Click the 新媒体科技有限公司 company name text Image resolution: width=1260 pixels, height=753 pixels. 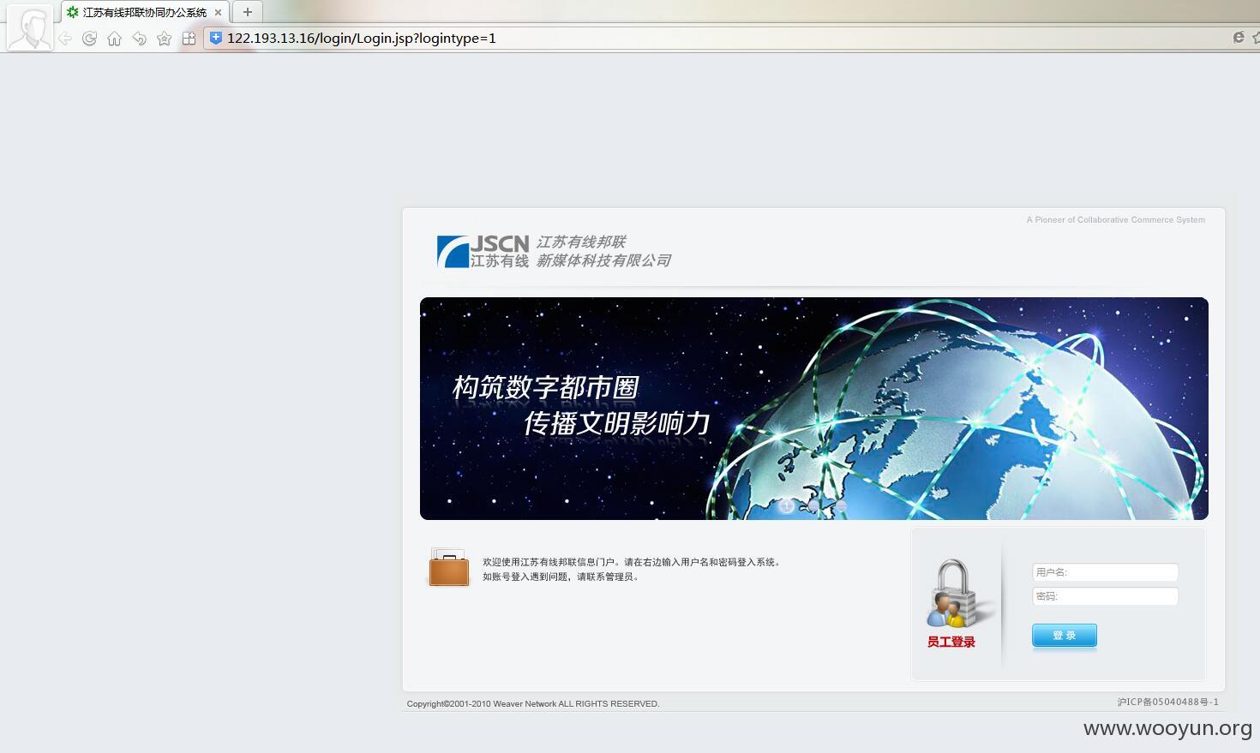point(603,260)
